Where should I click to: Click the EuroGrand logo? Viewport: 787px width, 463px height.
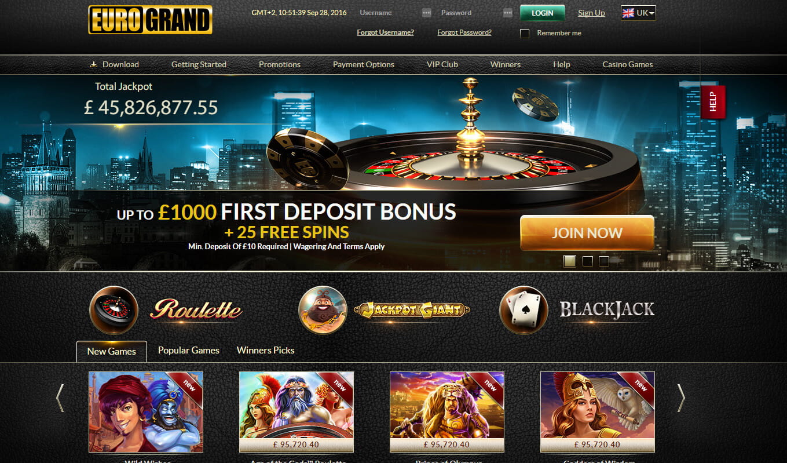pyautogui.click(x=151, y=20)
